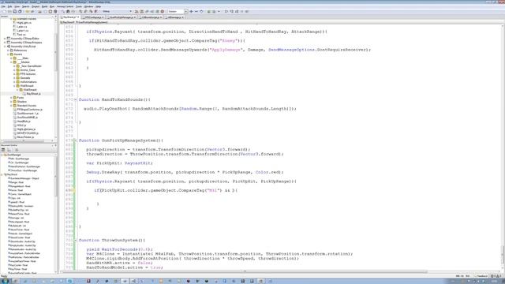The height and width of the screenshot is (284, 505).
Task: Click the Paste toolbar icon
Action: pos(50,11)
